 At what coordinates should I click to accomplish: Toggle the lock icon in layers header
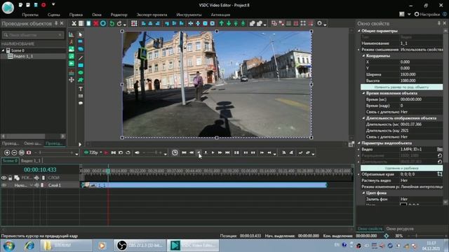(11, 178)
